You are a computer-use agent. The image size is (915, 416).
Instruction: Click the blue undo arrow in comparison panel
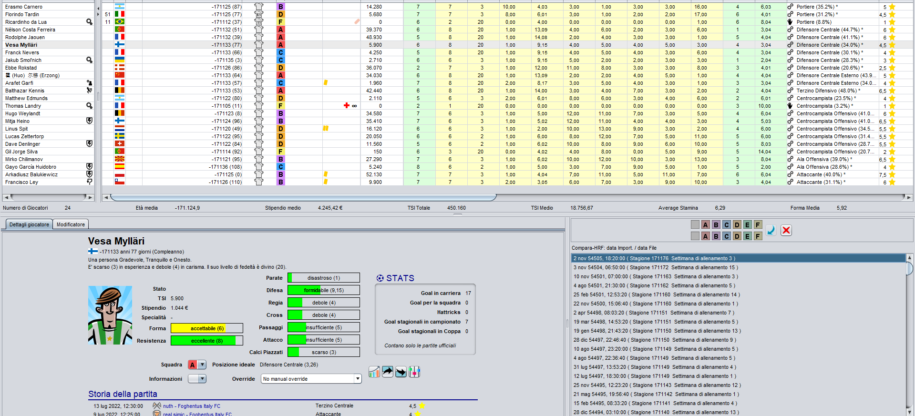(x=771, y=230)
